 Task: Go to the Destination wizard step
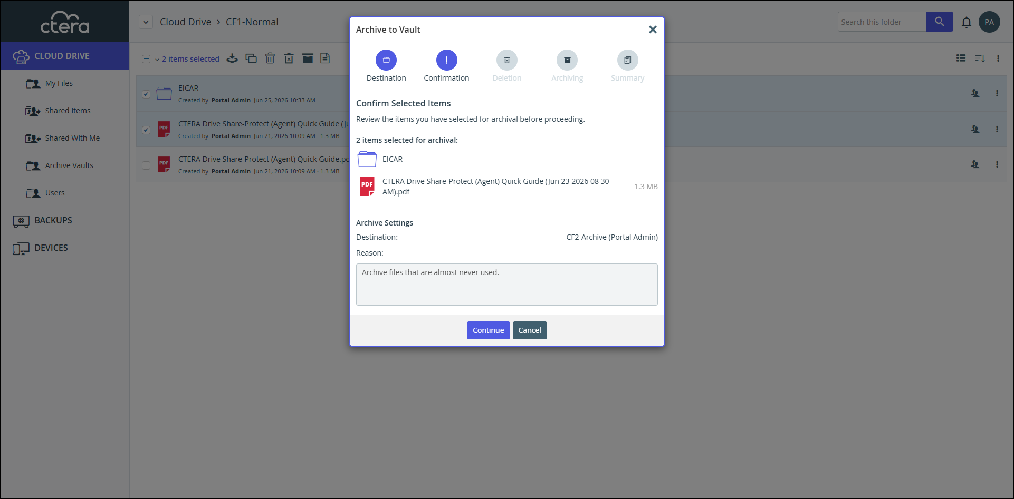[x=386, y=60]
